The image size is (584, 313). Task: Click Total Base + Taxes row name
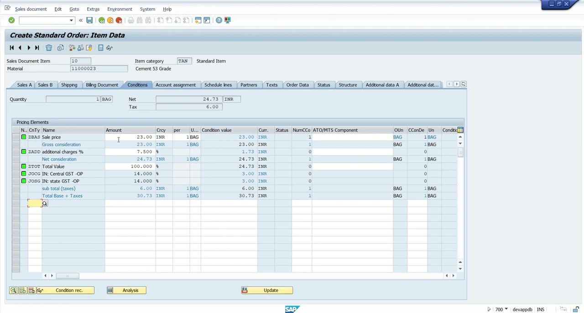(62, 196)
